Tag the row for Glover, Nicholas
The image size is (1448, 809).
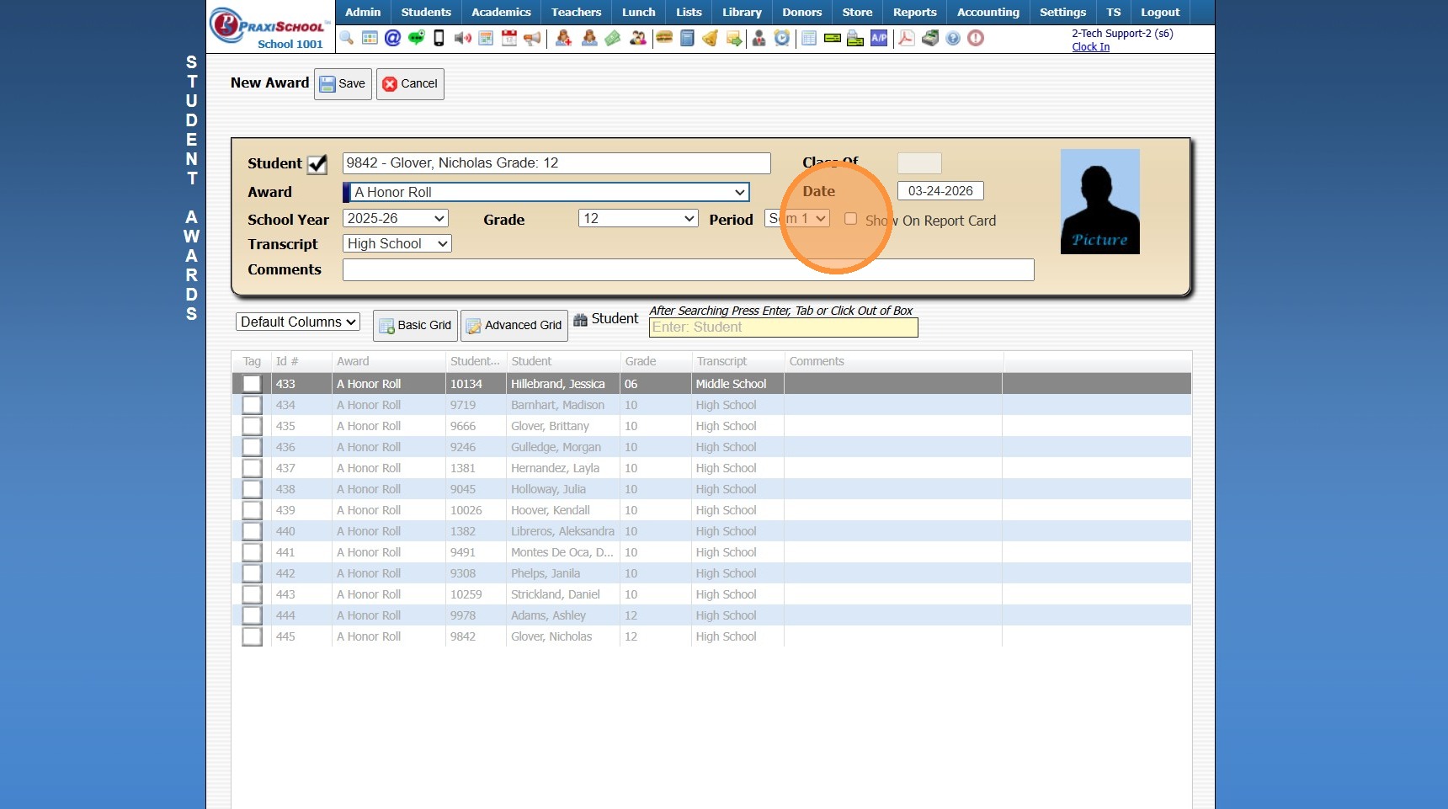[252, 636]
